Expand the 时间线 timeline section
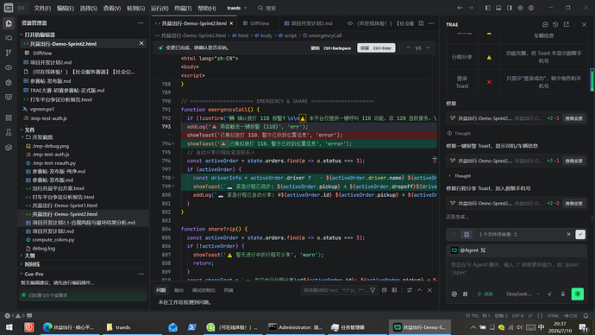The image size is (595, 335). click(x=32, y=264)
